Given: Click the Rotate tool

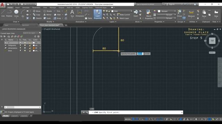Looking at the screenshot, I should pyautogui.click(x=48, y=11).
